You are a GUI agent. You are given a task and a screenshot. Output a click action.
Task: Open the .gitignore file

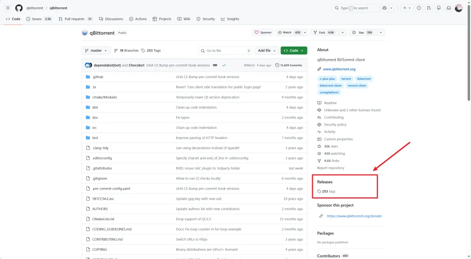(99, 178)
